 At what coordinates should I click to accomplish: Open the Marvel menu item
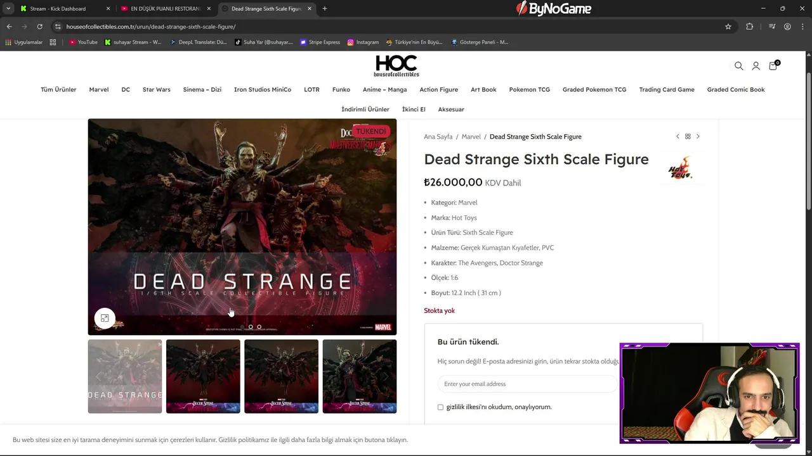99,90
